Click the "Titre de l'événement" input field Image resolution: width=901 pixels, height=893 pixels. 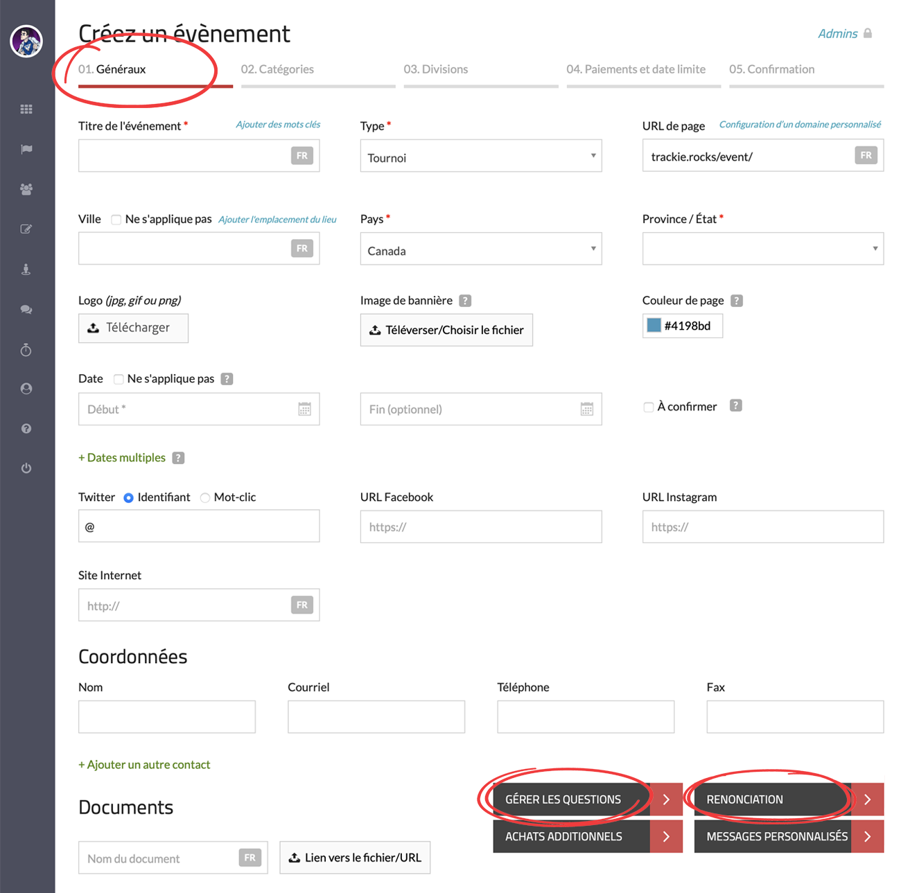coord(184,157)
